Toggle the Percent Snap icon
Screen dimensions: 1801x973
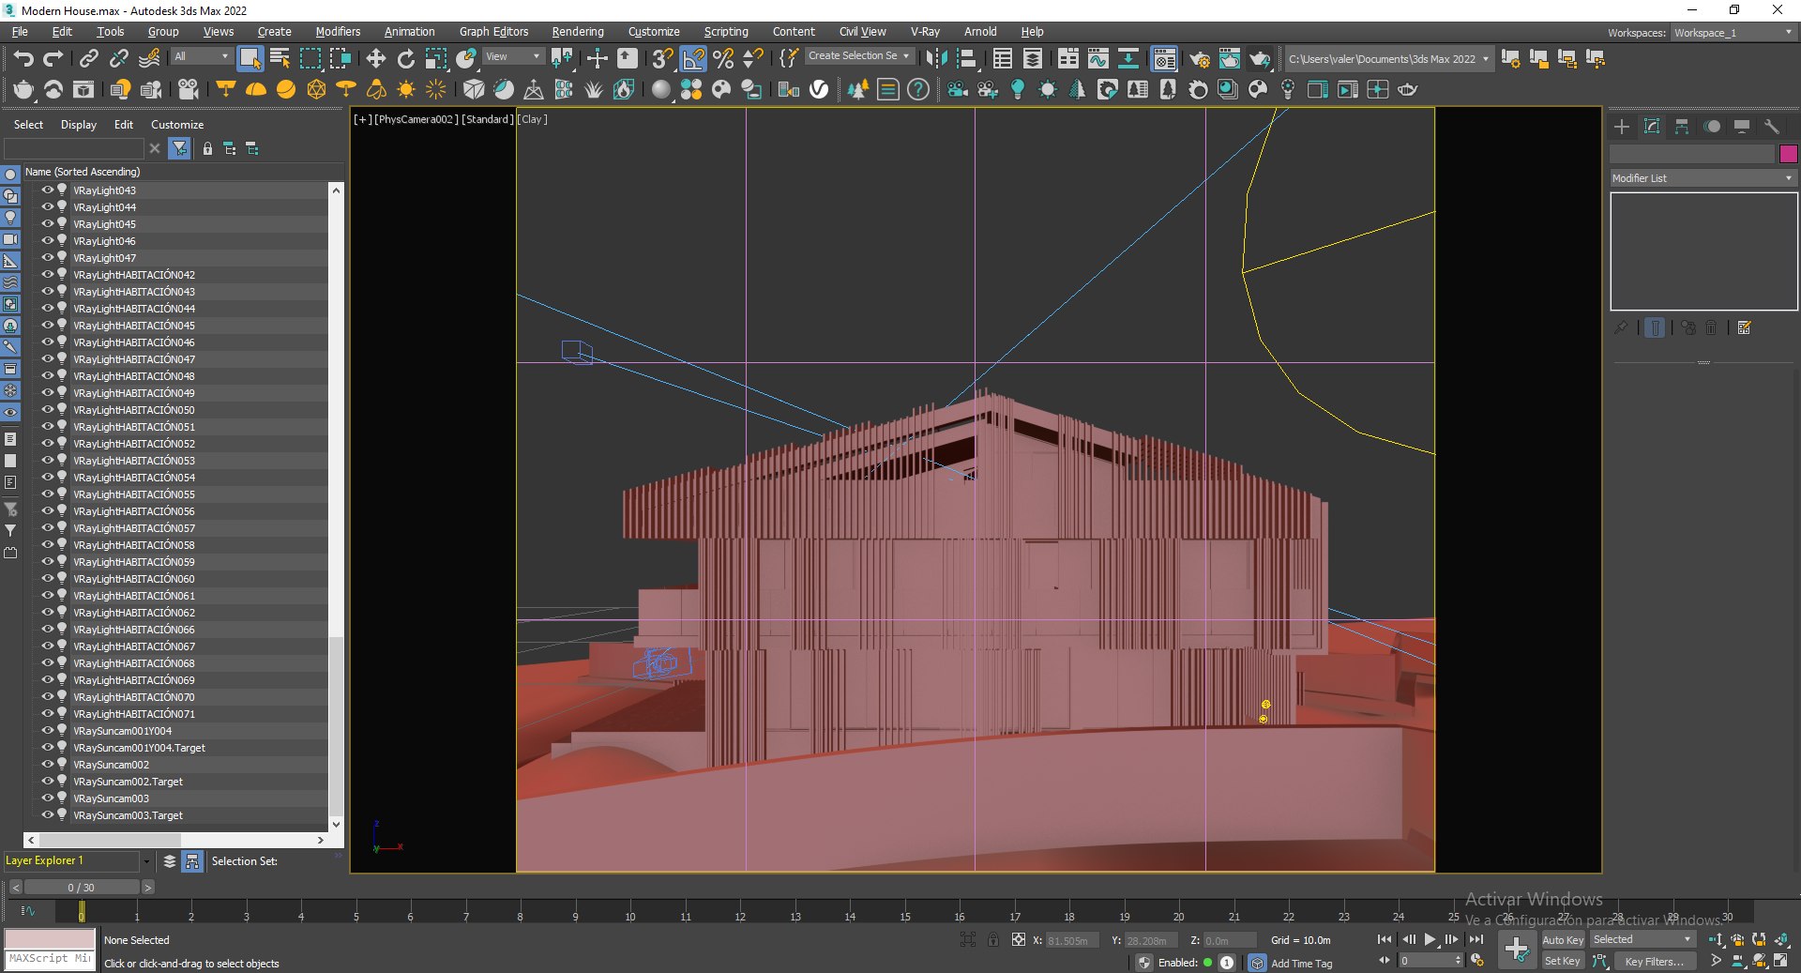723,58
